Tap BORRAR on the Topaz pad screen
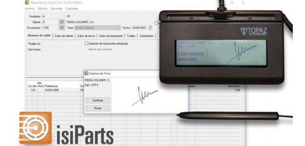The image size is (305, 146). point(187,59)
